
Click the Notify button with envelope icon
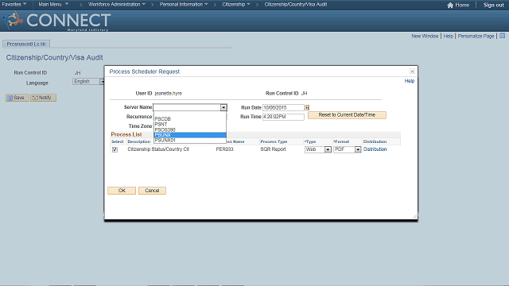click(x=43, y=98)
